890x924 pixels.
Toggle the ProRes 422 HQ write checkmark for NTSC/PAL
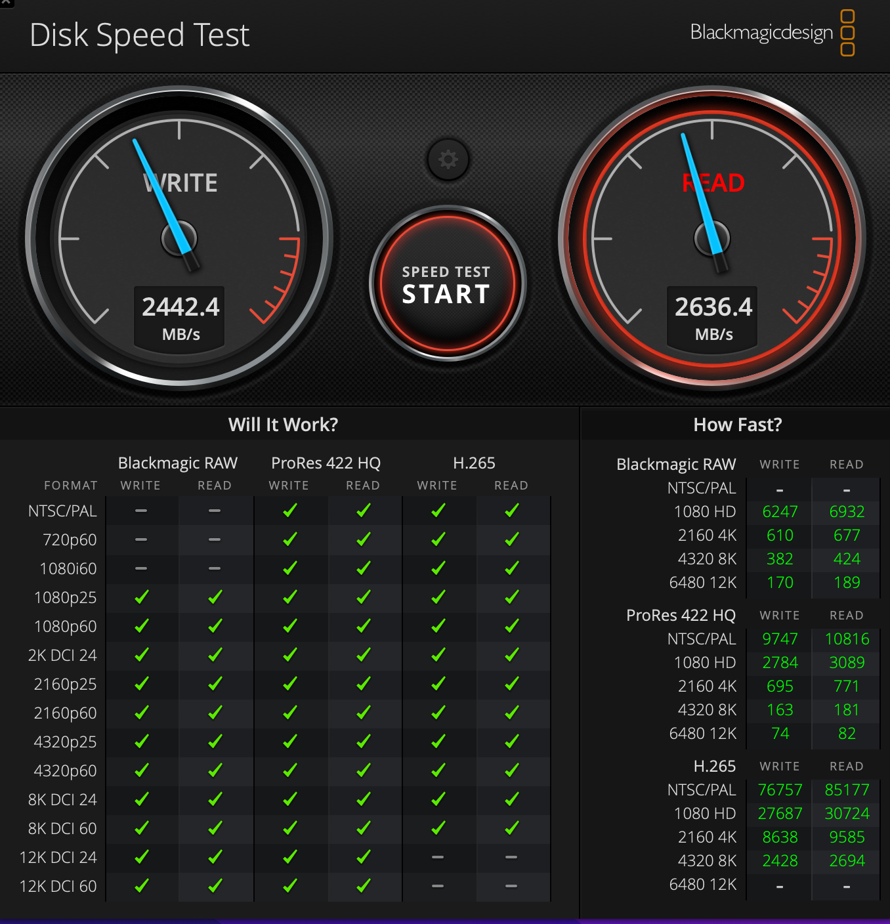289,510
